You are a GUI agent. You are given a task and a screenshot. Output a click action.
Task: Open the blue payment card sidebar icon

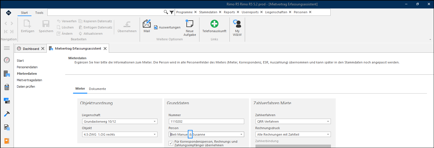7,100
